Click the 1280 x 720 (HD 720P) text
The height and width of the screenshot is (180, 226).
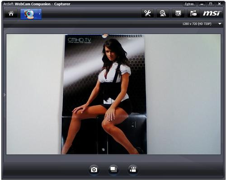(197, 24)
